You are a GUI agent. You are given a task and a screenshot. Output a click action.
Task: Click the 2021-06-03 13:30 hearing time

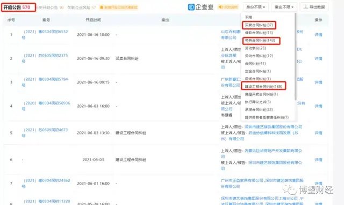tap(93, 133)
